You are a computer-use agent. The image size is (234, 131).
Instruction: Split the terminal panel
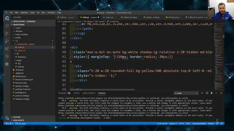tap(207, 93)
